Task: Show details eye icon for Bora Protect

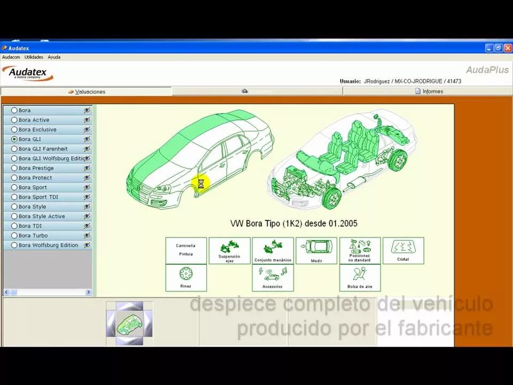Action: point(87,178)
